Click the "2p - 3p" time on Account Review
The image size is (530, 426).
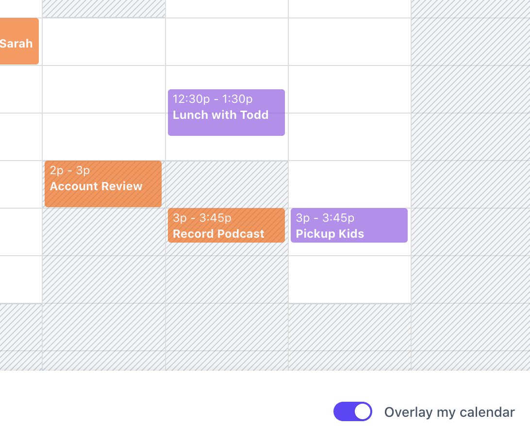pyautogui.click(x=69, y=170)
